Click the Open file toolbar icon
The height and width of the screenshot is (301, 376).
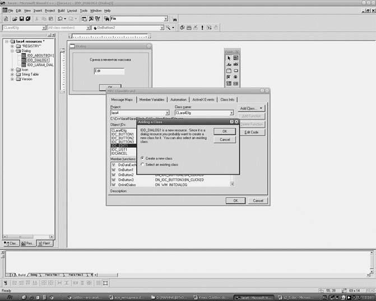15,18
